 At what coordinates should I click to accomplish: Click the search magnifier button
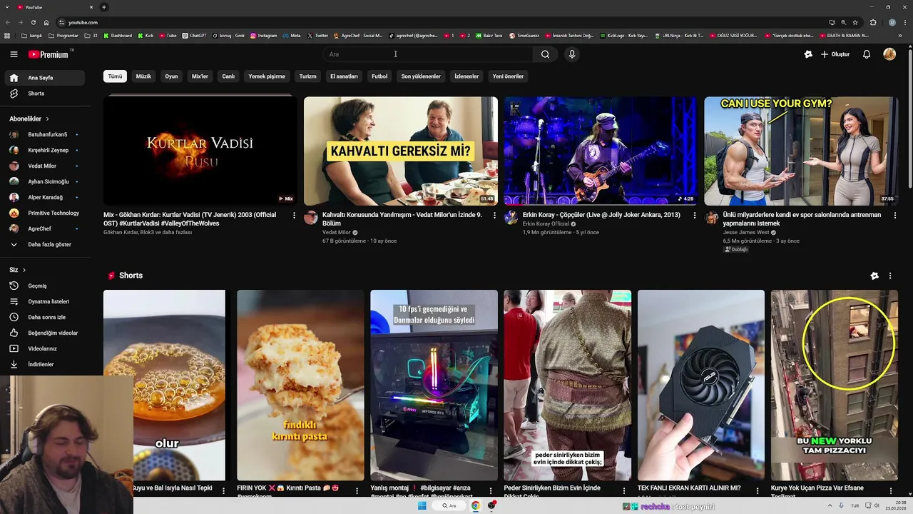tap(545, 54)
